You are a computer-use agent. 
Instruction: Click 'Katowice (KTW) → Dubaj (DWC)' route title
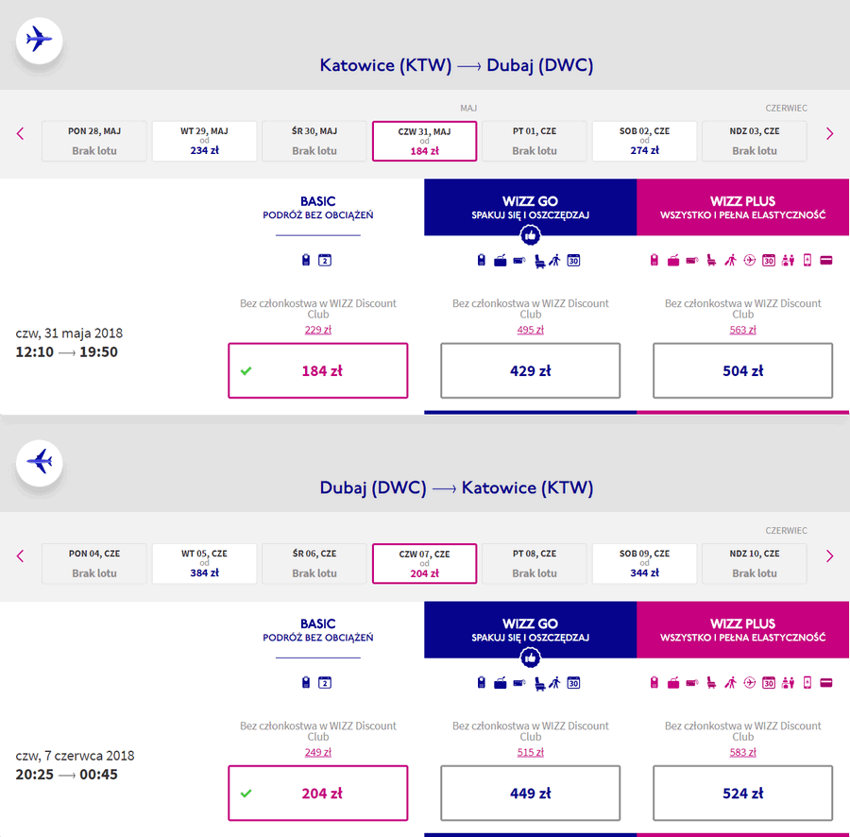456,65
